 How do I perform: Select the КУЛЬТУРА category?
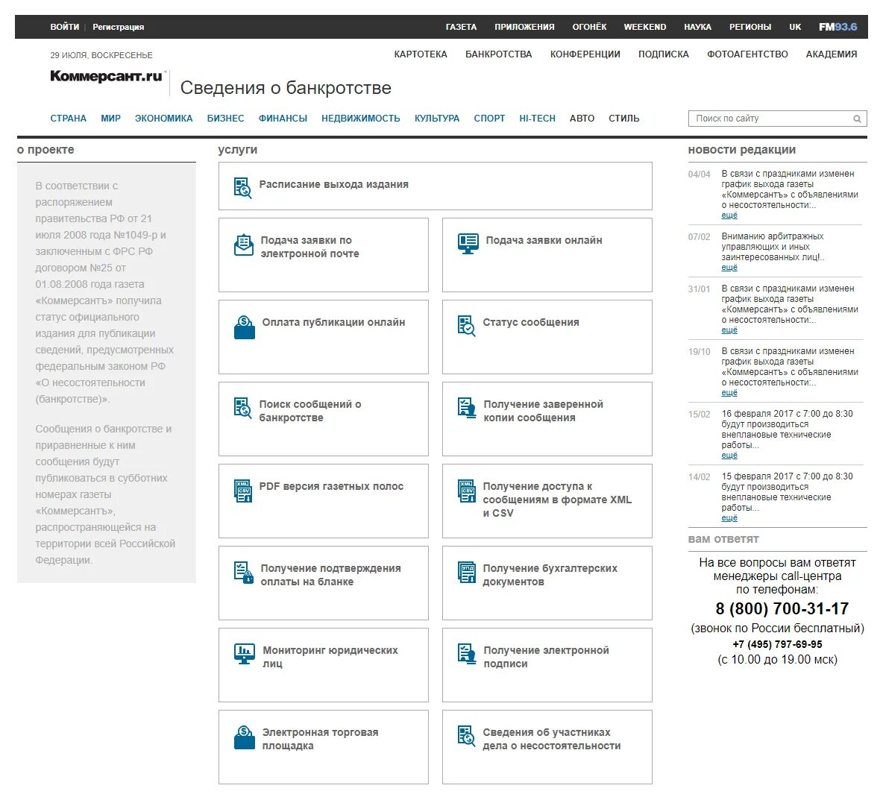pos(437,119)
